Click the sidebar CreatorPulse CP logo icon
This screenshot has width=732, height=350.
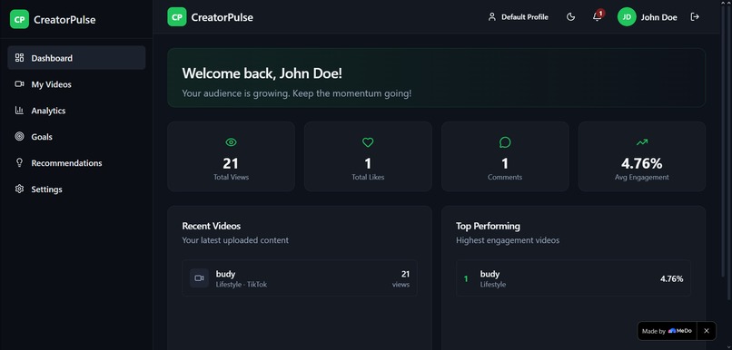[x=19, y=19]
